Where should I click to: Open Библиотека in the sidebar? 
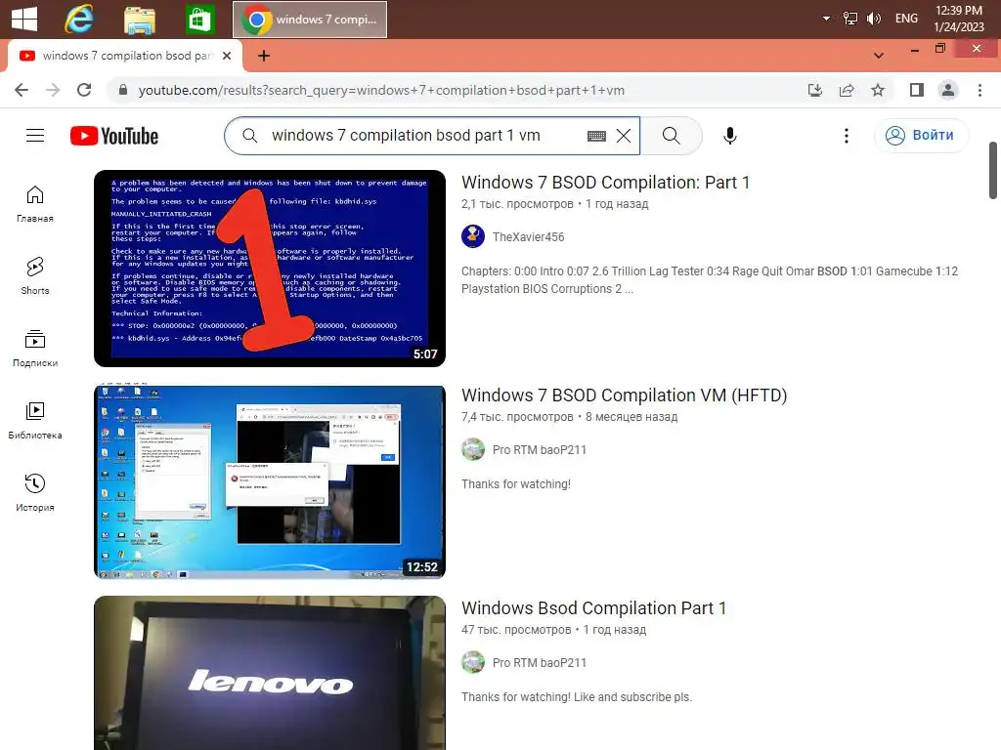pos(35,420)
